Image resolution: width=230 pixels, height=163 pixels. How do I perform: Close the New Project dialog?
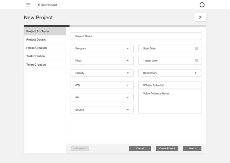[200, 17]
